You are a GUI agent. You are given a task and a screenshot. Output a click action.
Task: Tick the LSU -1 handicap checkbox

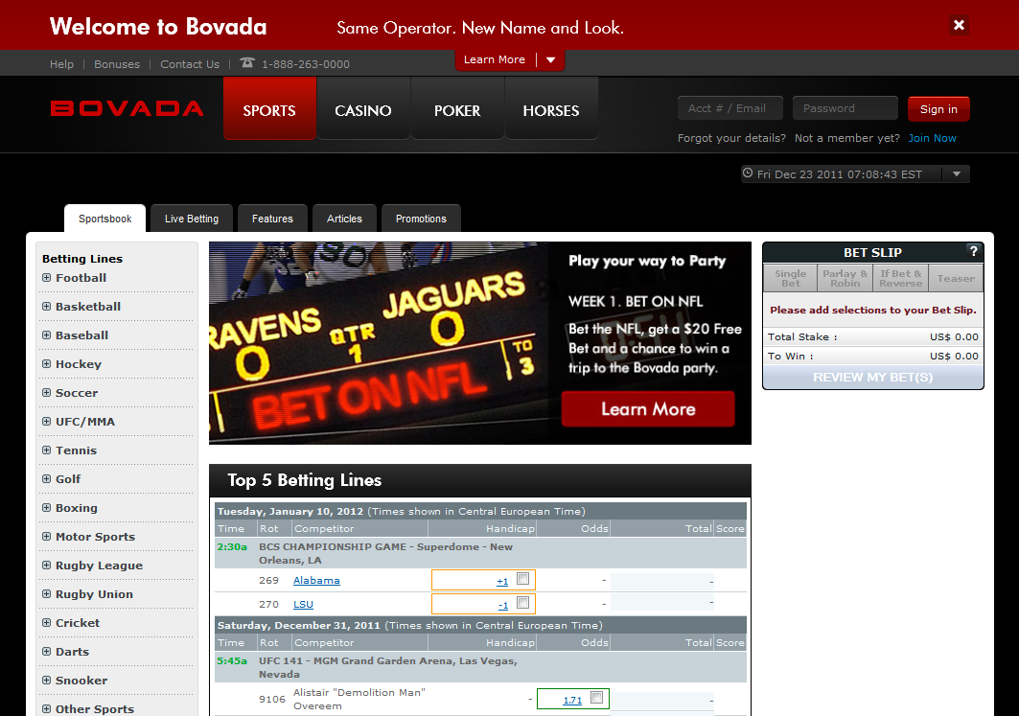click(x=522, y=603)
